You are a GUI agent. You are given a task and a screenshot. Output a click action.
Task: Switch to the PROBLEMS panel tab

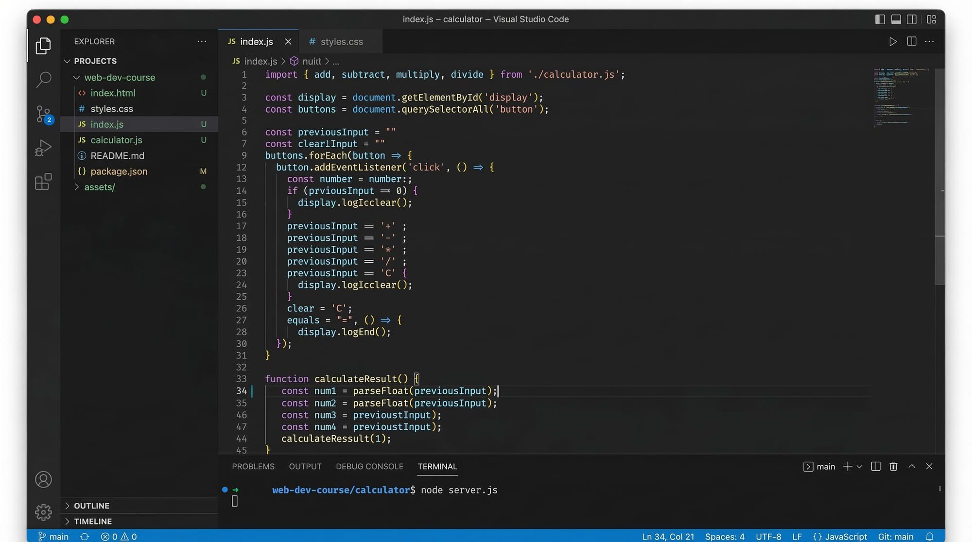pos(253,466)
